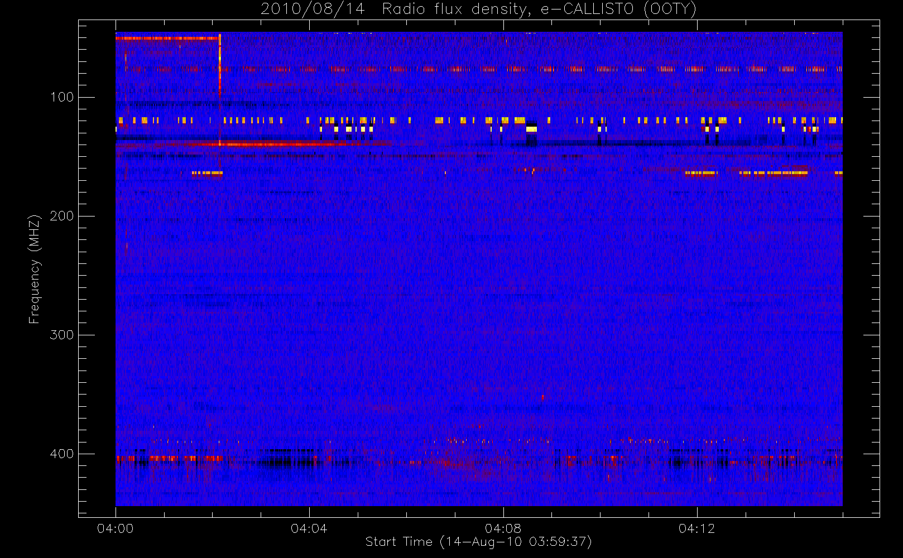The height and width of the screenshot is (558, 903).
Task: Click the plot title '2010/08/14 Radio flux density, e-CALLISTO (OOTY)'
Action: tap(479, 9)
